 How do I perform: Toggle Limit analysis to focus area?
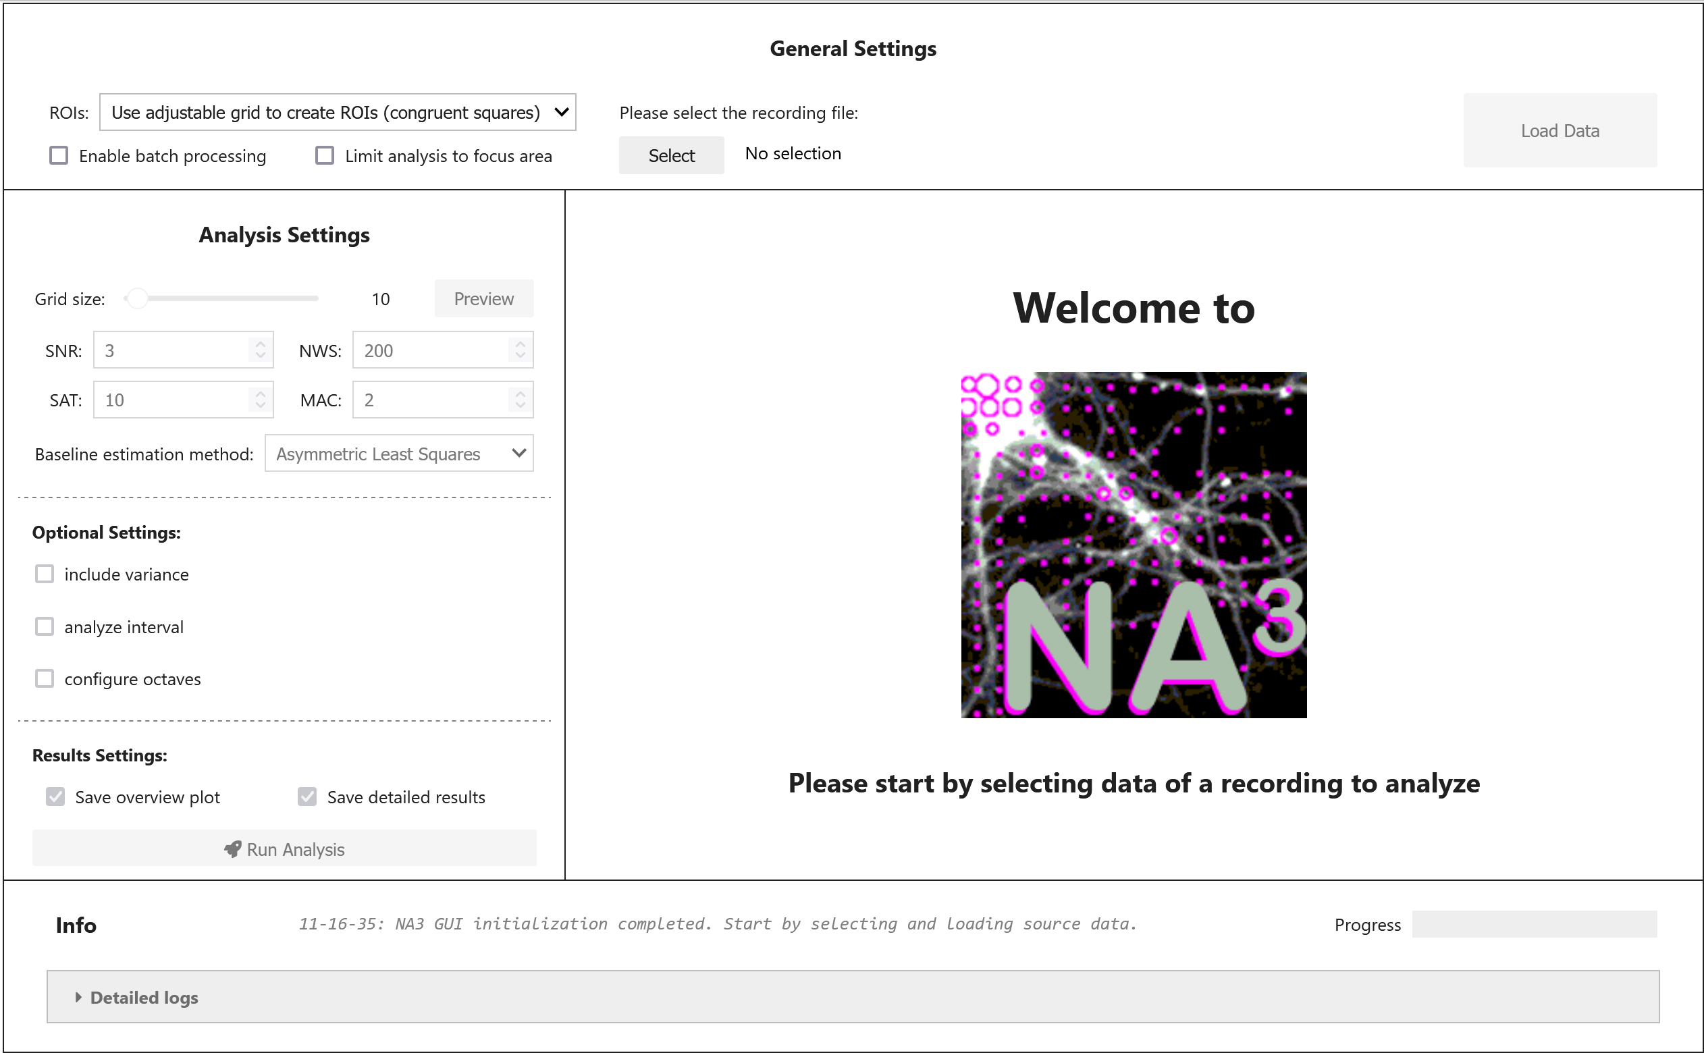click(x=325, y=155)
